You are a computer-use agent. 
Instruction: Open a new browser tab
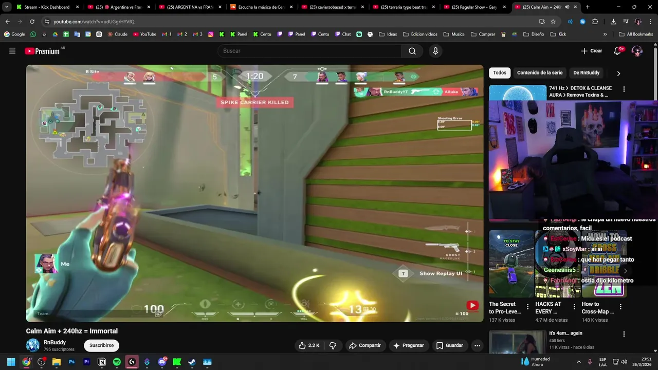click(588, 7)
